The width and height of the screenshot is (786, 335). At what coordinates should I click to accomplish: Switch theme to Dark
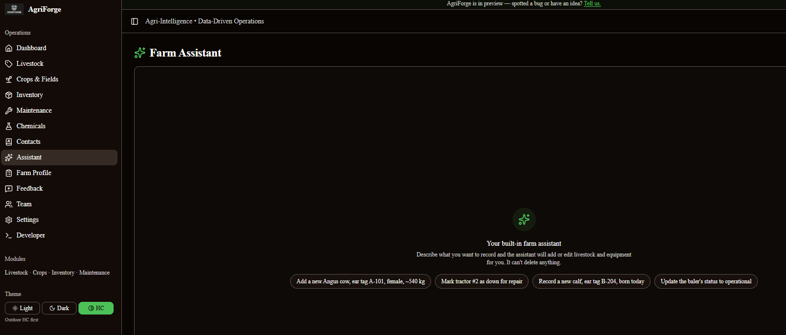(59, 308)
